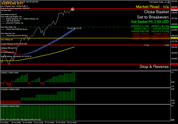This screenshot has width=178, height=124.
Task: Click the 'Automatic Trading: Yes' text
Action: tap(15, 23)
